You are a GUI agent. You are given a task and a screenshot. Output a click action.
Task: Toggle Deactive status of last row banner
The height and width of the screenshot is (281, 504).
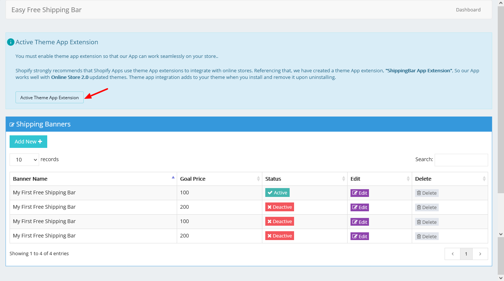click(279, 236)
